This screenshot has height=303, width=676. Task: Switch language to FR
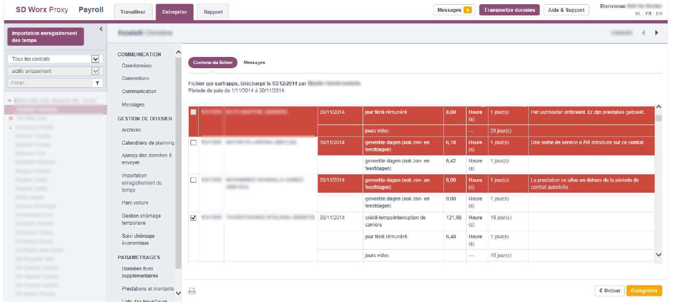click(649, 14)
